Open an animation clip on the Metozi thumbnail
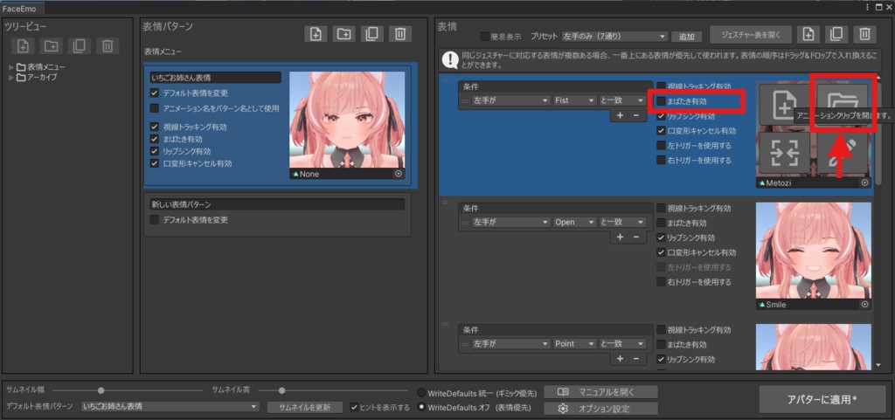895x420 pixels. pos(843,105)
